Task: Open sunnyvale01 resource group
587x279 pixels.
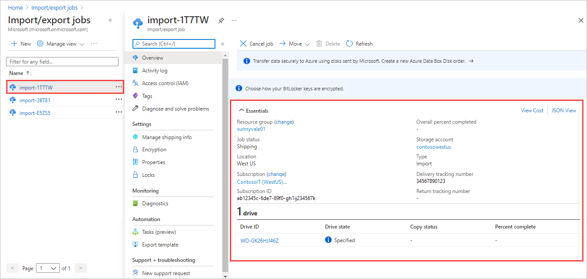Action: point(251,129)
